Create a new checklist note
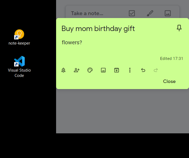Screen dimensions: 189x158 (x=132, y=13)
